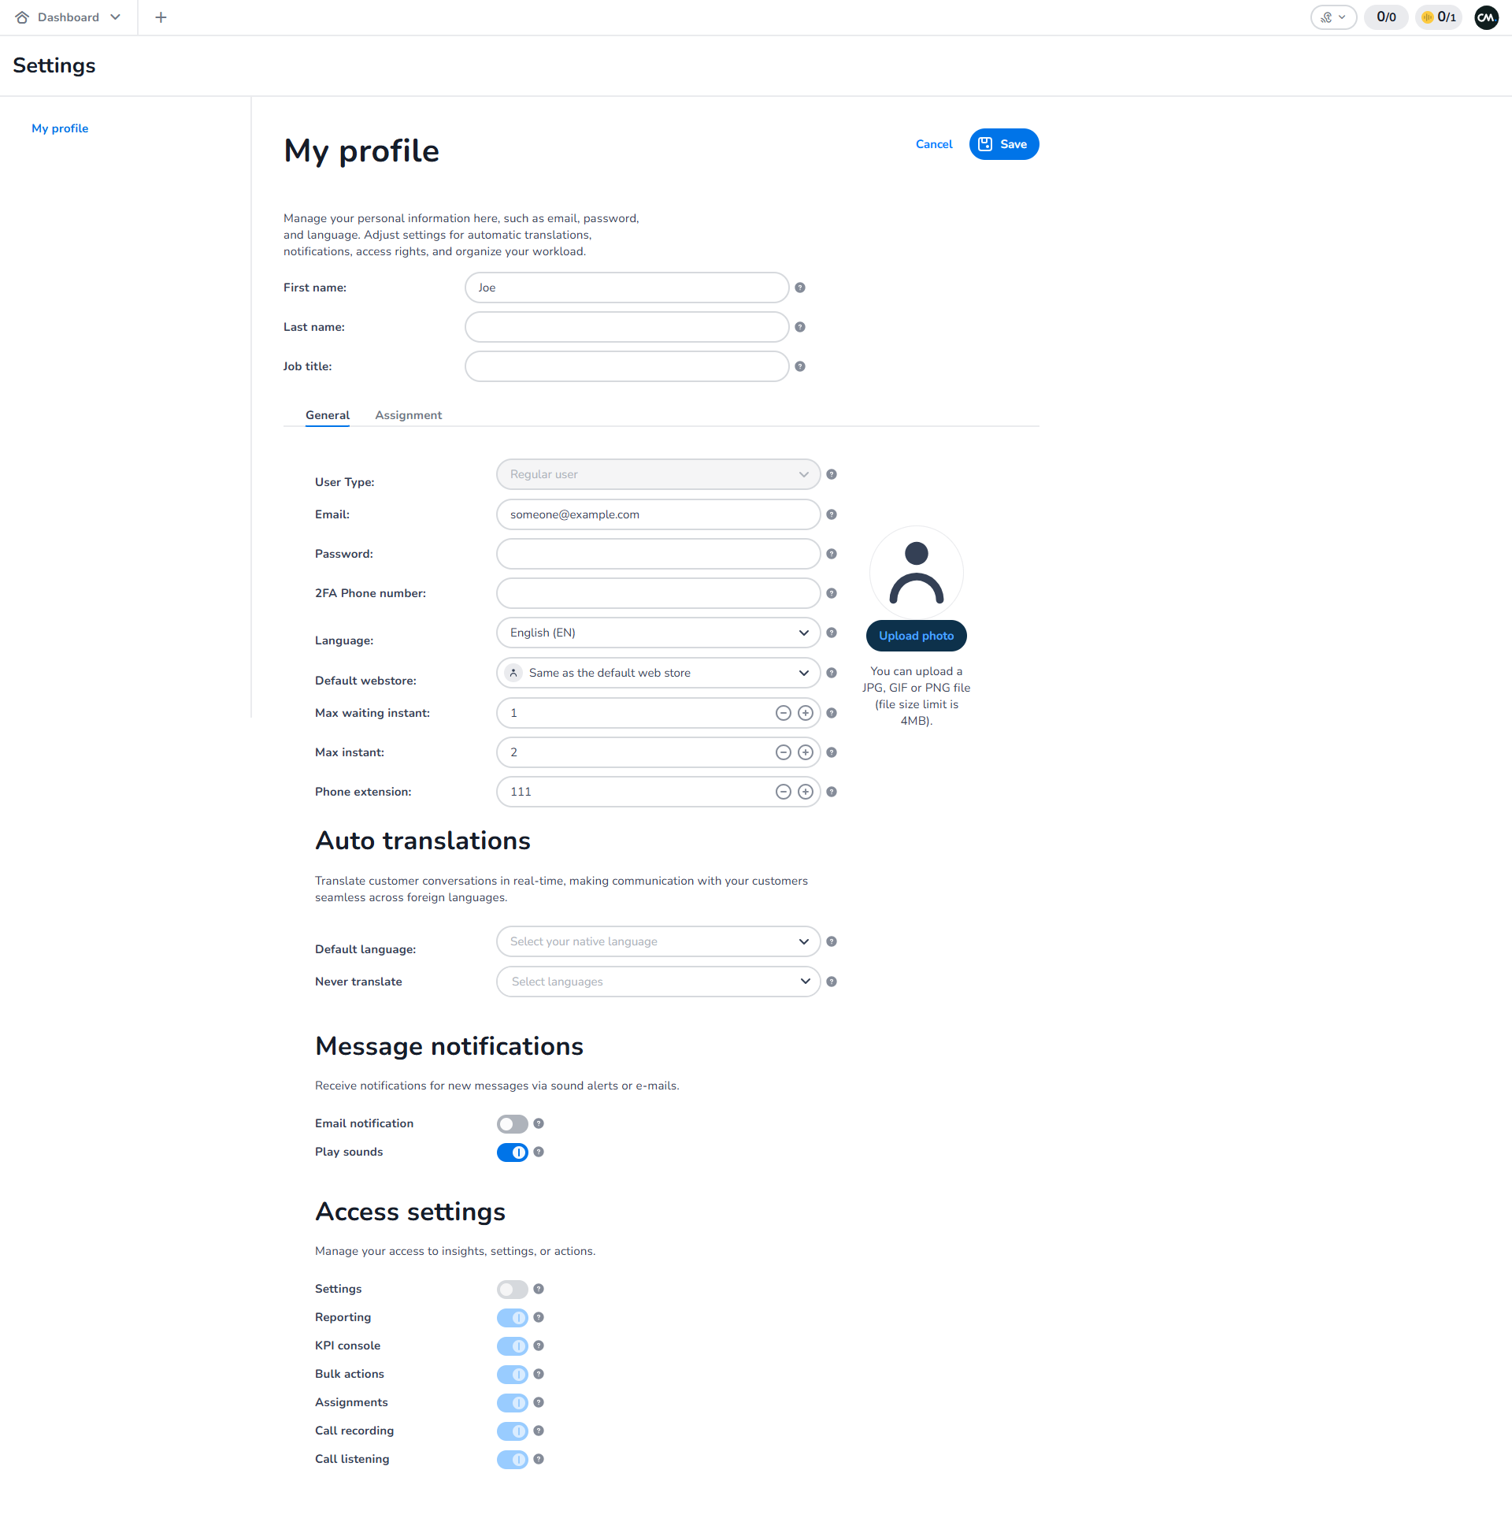The image size is (1512, 1533).
Task: Open the Language dropdown
Action: click(x=658, y=633)
